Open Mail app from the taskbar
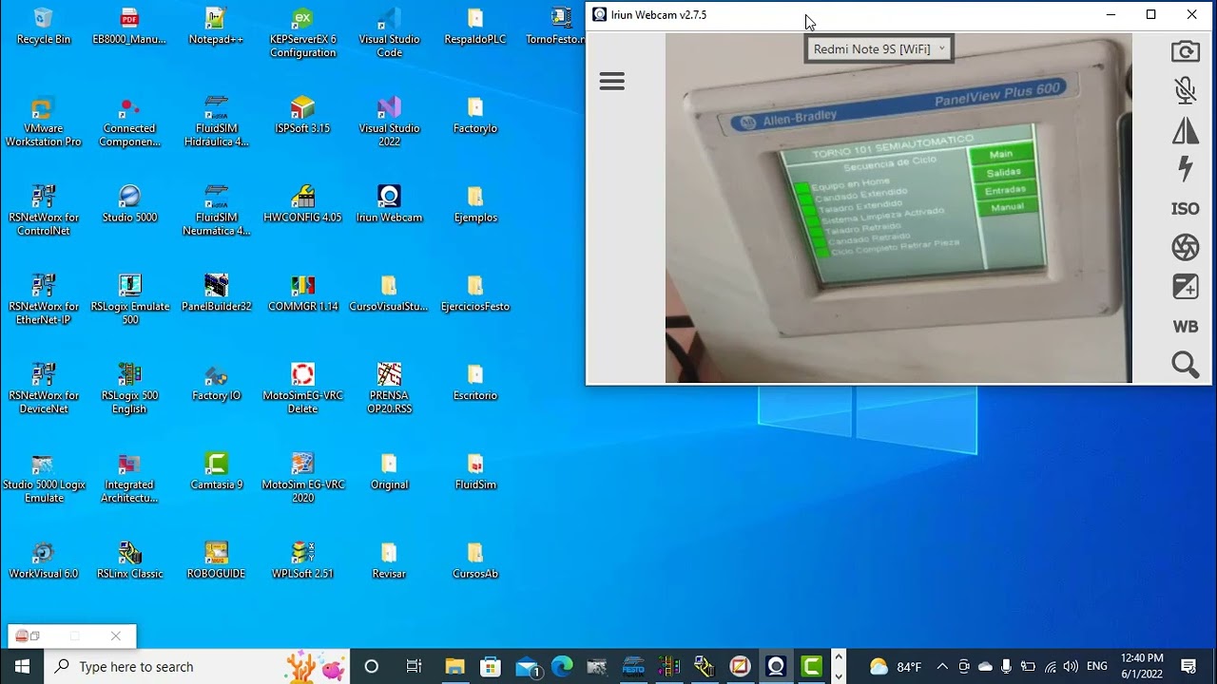The height and width of the screenshot is (684, 1217). (527, 667)
